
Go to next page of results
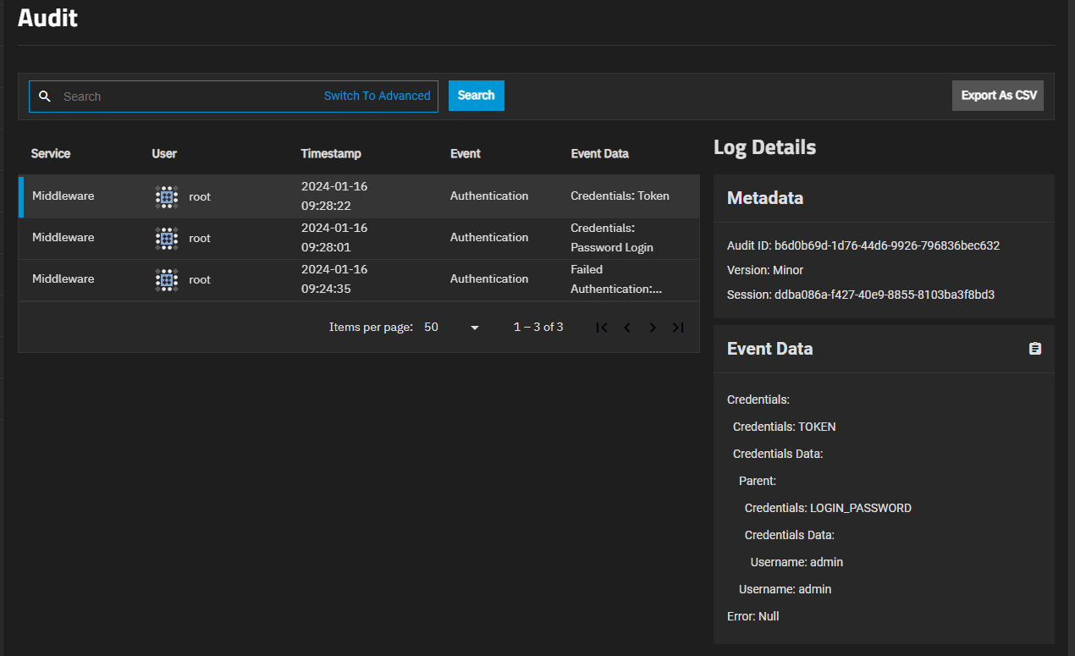(x=653, y=328)
